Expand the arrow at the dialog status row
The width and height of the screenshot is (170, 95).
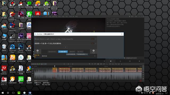[x=95, y=56]
